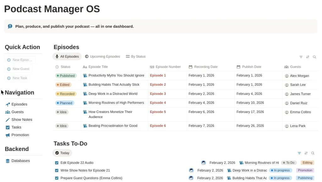Screen dimensions: 322x182
Task: Select the Today view tab in Tasks To-Do
Action: click(x=62, y=153)
